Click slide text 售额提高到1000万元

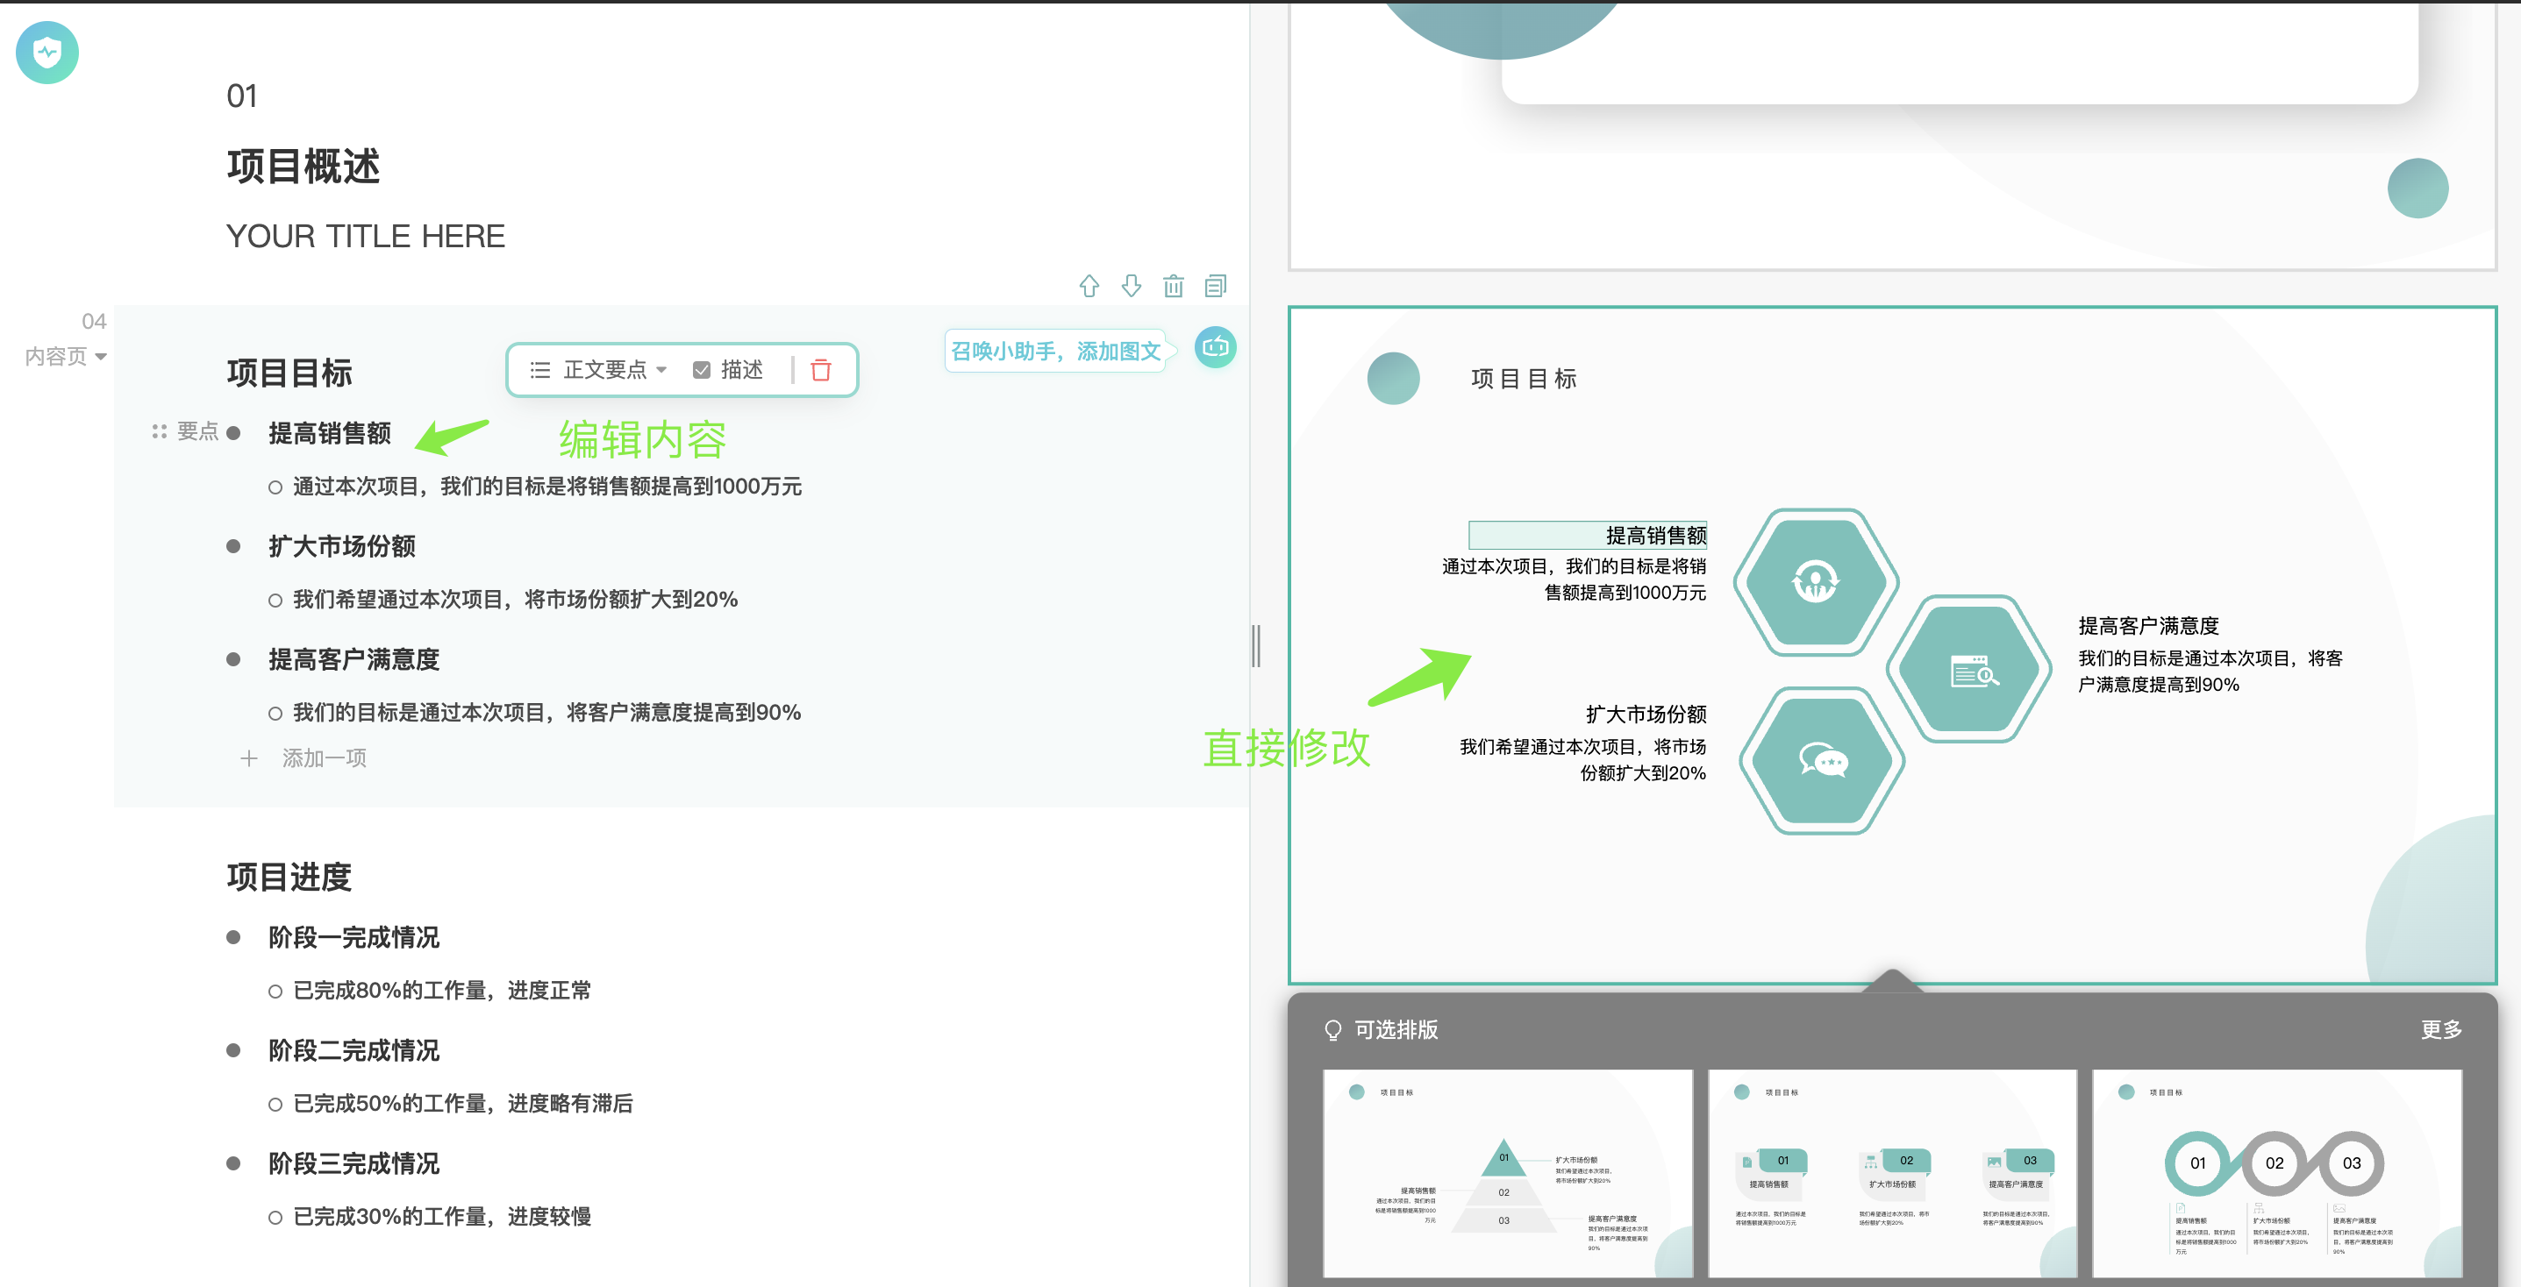click(1625, 593)
